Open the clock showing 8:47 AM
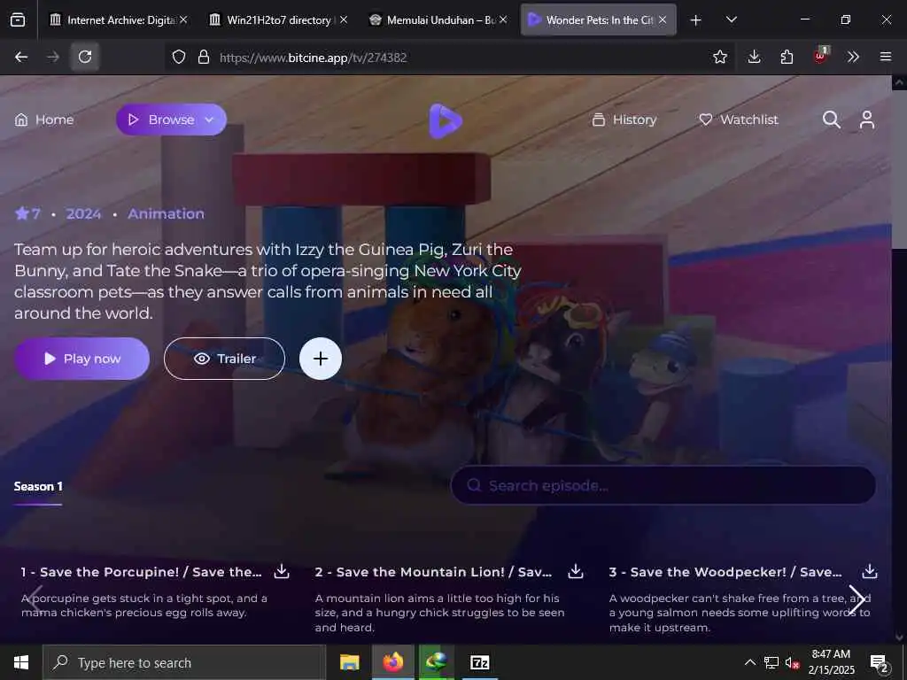This screenshot has width=907, height=680. [831, 662]
